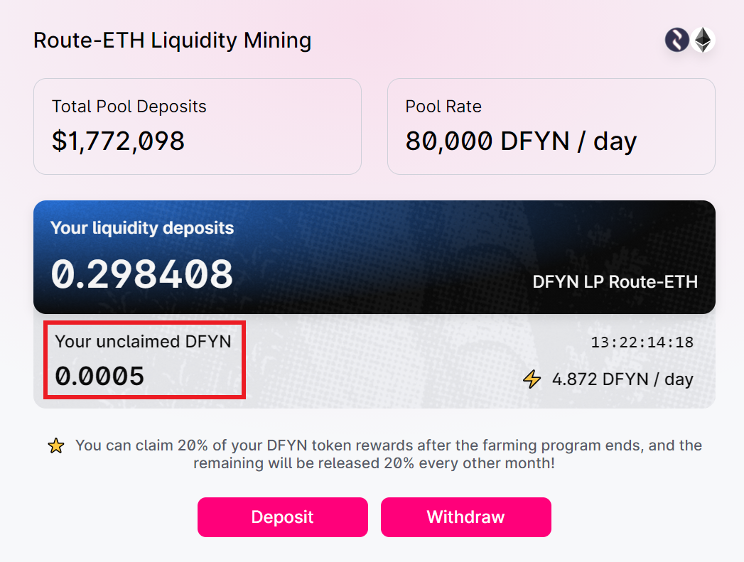Click the Pool Rate label
Screen dimensions: 744x562
coord(443,107)
